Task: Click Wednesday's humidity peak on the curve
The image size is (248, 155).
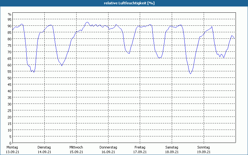Action: (87, 22)
